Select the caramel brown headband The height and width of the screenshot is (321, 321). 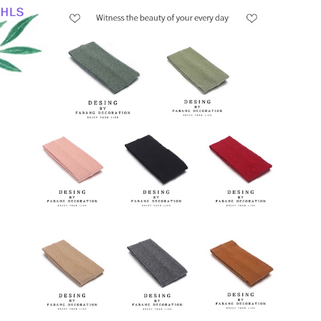(242, 263)
